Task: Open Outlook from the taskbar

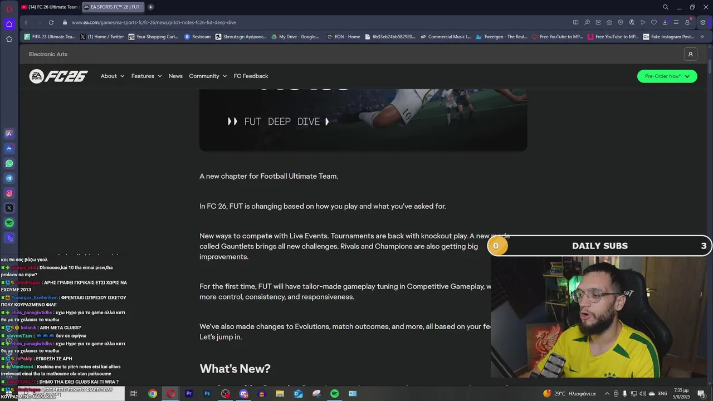Action: 298,394
